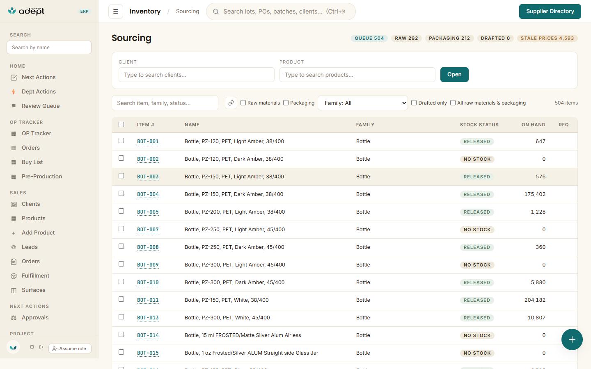Click the Sales Orders clipboard icon
Screen dimensions: 591x369
(14, 262)
